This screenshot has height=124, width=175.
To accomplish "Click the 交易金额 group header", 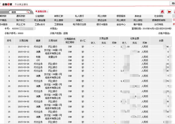I will 104,39.
